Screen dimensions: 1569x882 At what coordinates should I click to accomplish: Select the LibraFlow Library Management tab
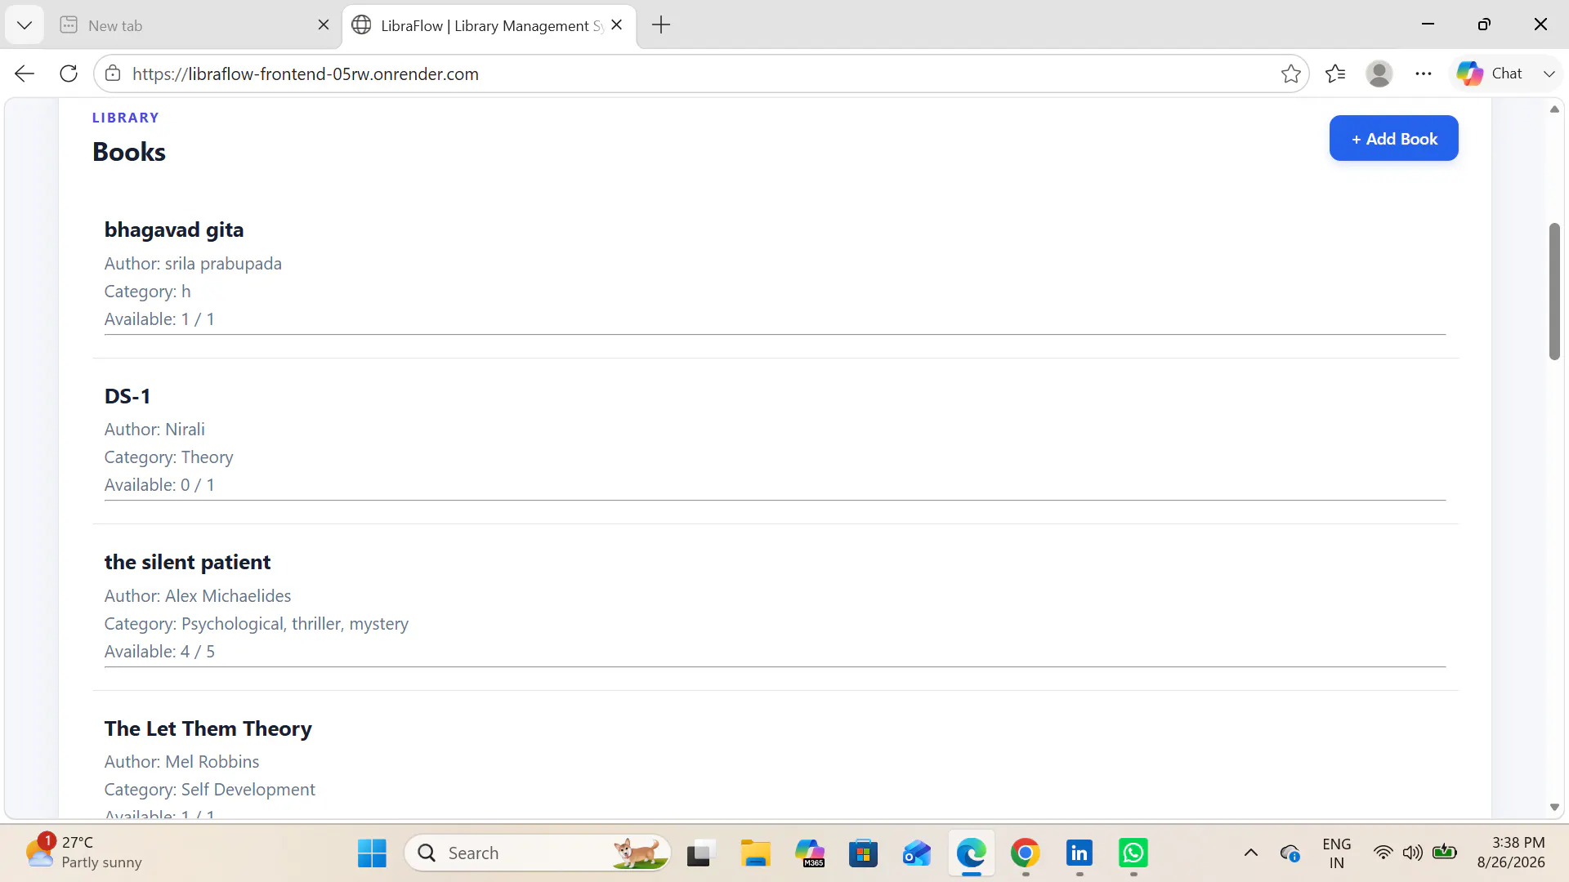tap(489, 25)
